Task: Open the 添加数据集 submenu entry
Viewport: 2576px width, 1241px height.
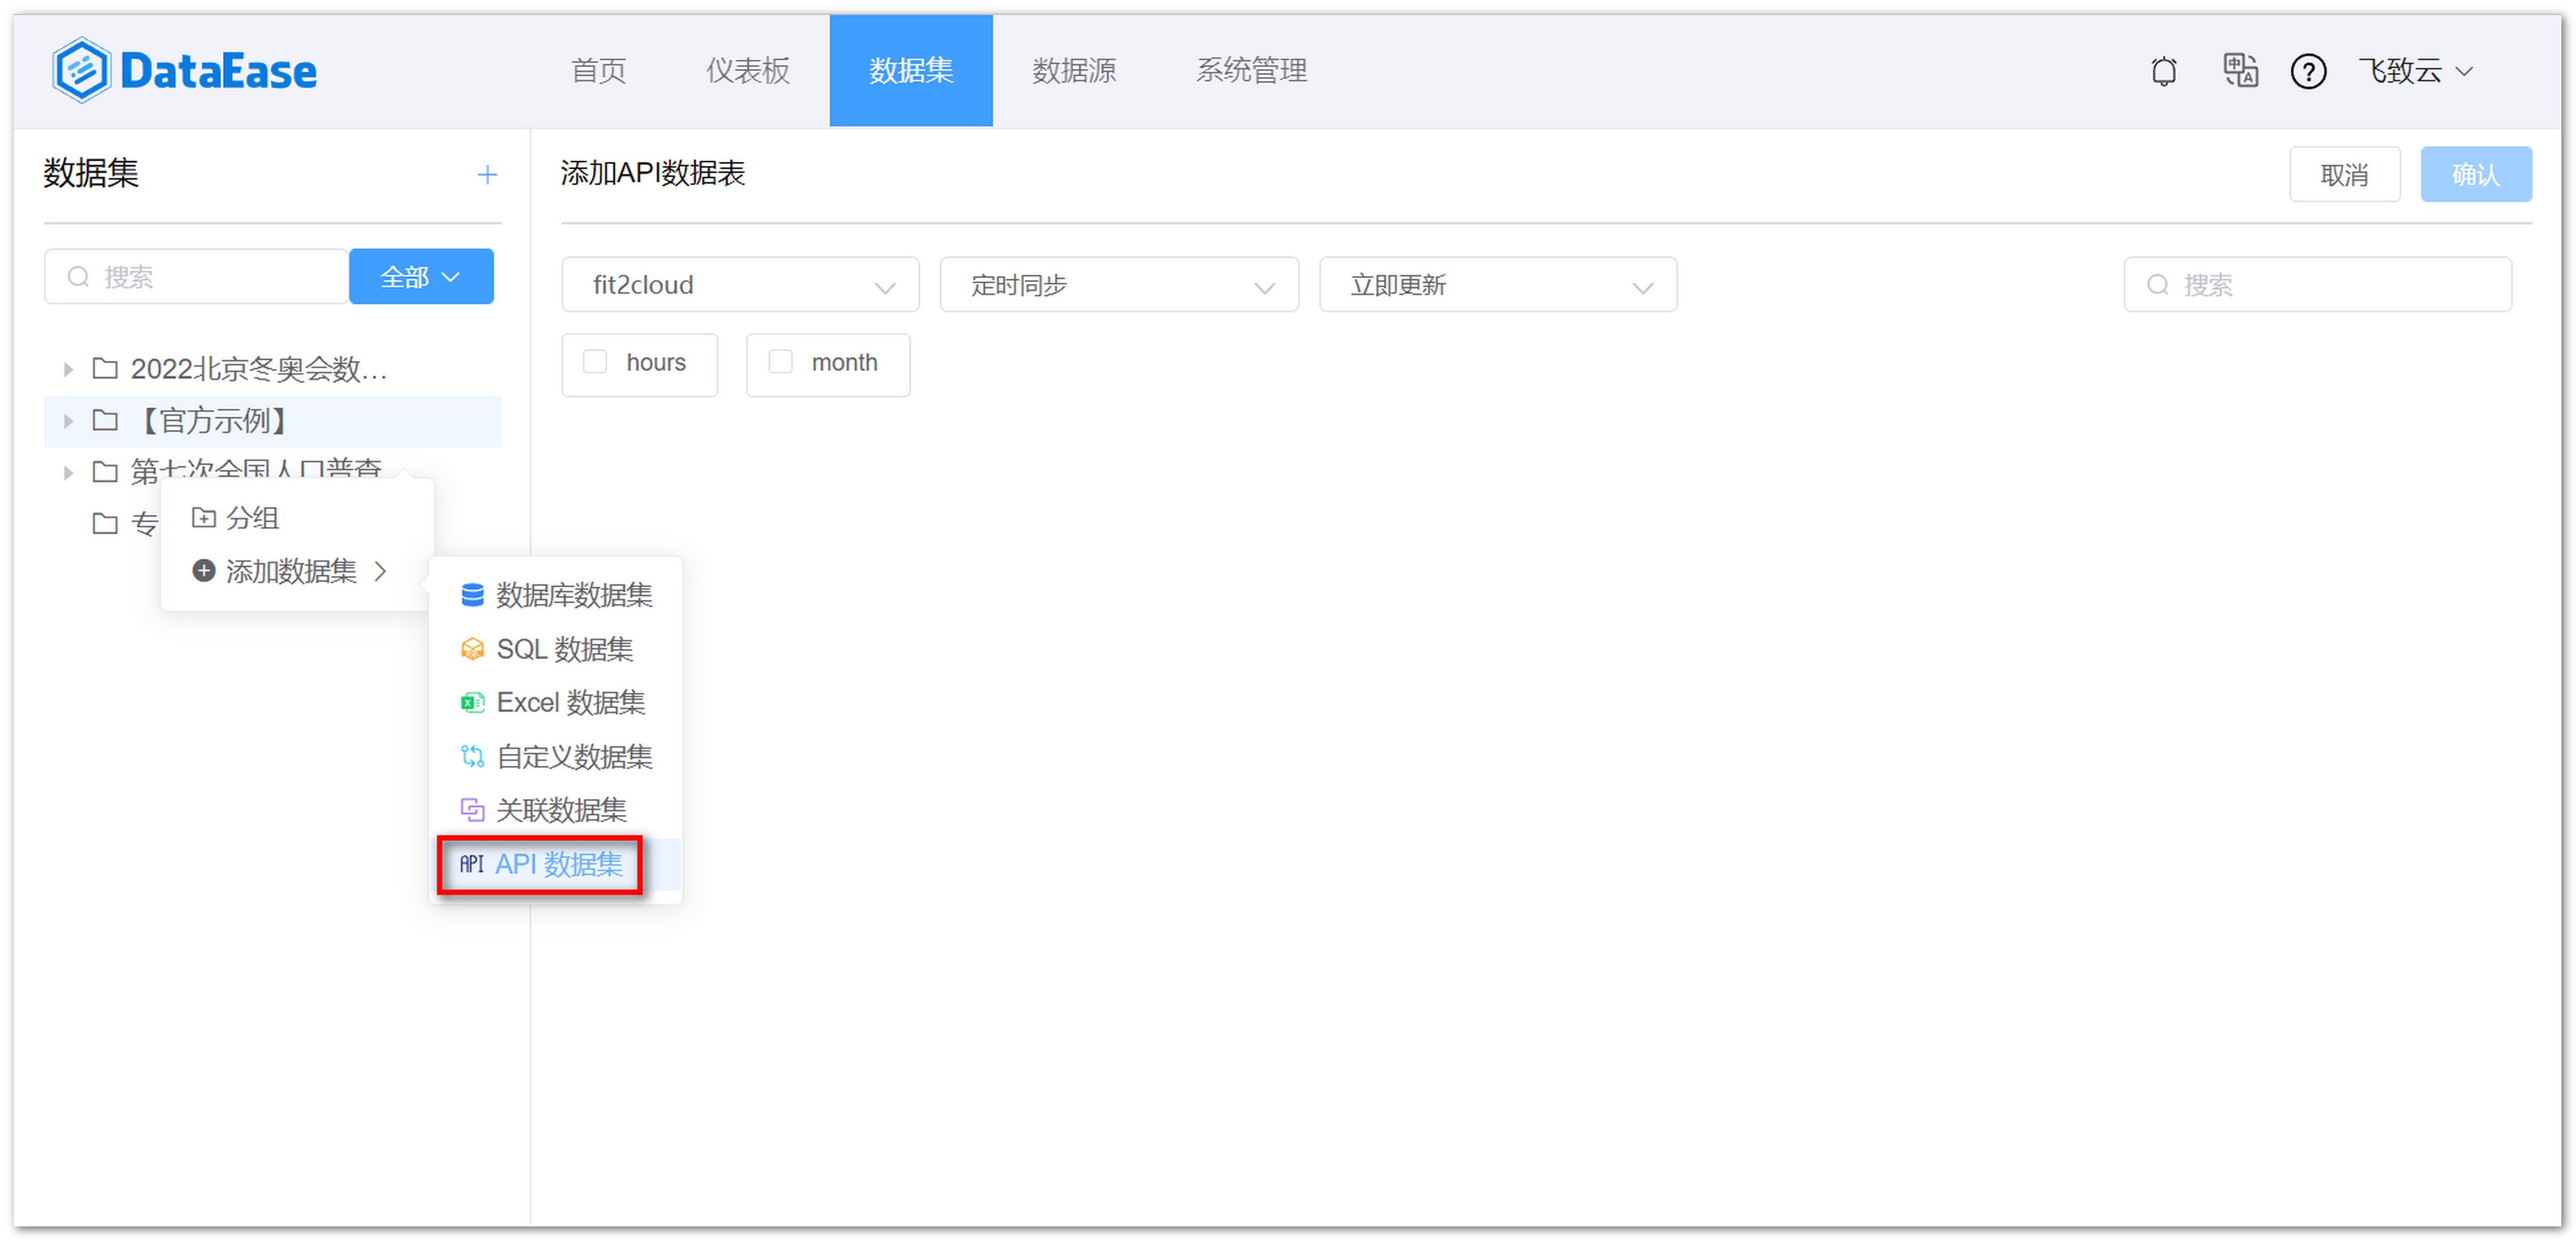Action: click(x=290, y=571)
